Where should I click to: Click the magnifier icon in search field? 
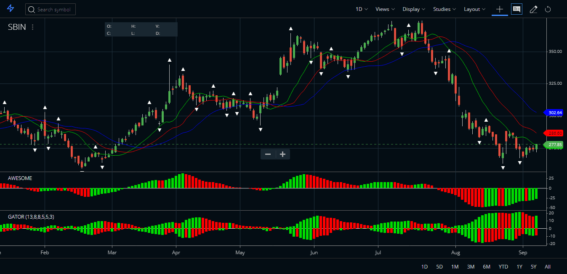(x=32, y=9)
